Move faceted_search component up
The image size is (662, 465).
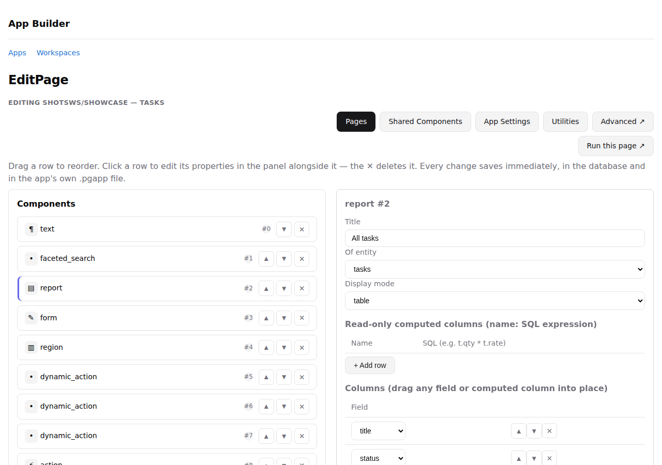[266, 259]
